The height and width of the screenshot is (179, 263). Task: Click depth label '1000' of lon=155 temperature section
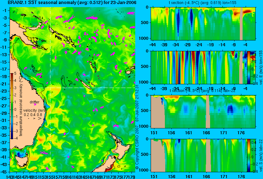coord(144,38)
